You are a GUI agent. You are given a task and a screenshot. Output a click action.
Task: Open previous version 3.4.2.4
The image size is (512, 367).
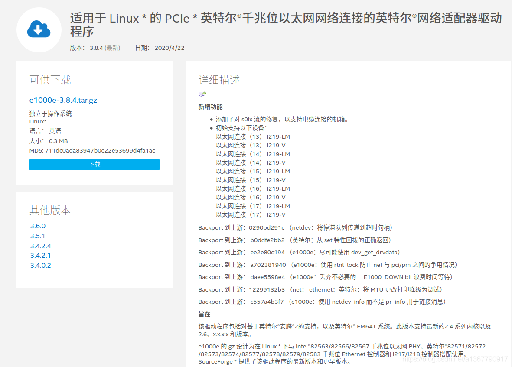point(40,245)
